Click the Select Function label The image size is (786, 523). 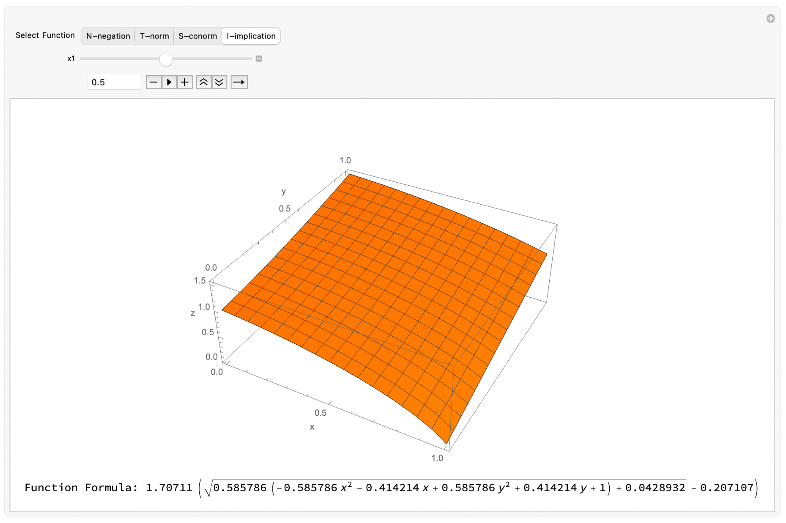click(x=45, y=36)
